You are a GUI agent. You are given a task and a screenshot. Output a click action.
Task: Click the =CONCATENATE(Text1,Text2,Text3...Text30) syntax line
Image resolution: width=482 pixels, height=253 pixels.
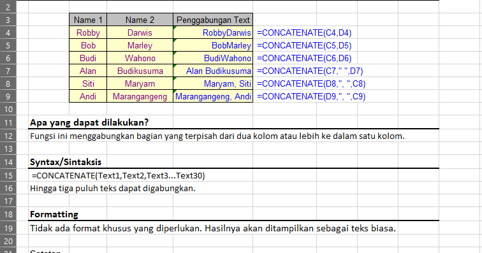tap(118, 175)
